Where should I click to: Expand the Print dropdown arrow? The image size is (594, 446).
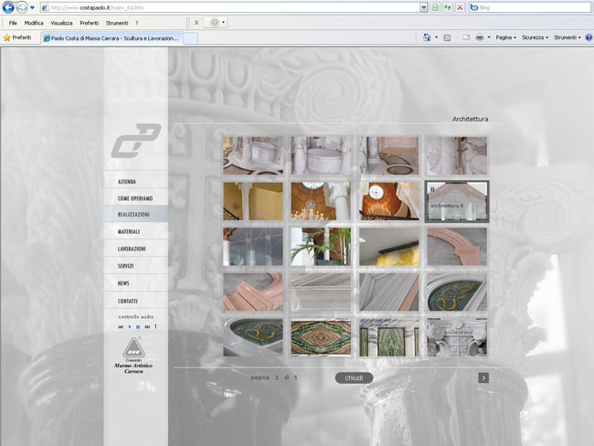click(489, 37)
